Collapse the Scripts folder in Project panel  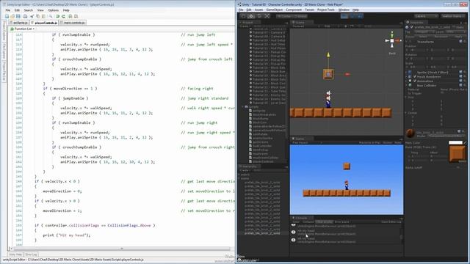pos(243,107)
